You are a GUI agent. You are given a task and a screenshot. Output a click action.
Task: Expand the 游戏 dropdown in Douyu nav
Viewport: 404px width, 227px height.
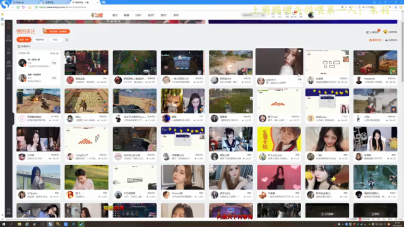(x=164, y=15)
